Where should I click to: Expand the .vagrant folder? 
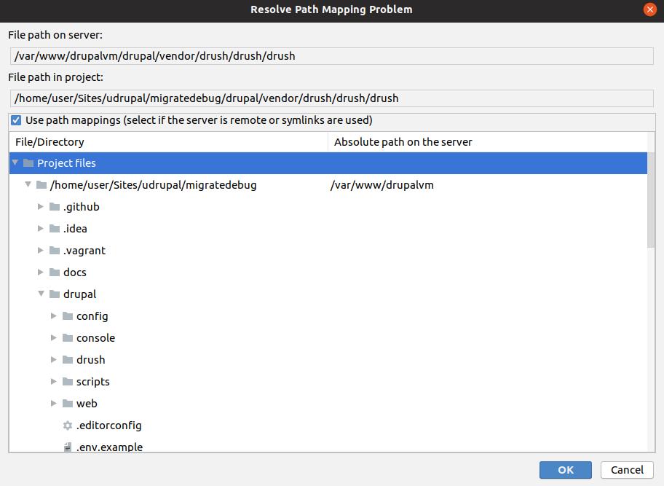(41, 251)
